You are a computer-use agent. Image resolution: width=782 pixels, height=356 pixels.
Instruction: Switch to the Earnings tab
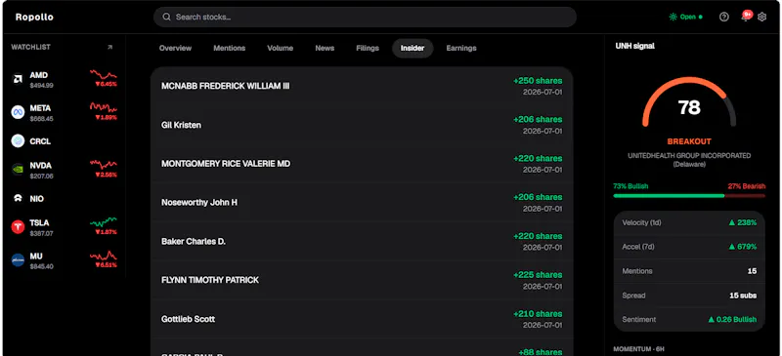pyautogui.click(x=461, y=49)
